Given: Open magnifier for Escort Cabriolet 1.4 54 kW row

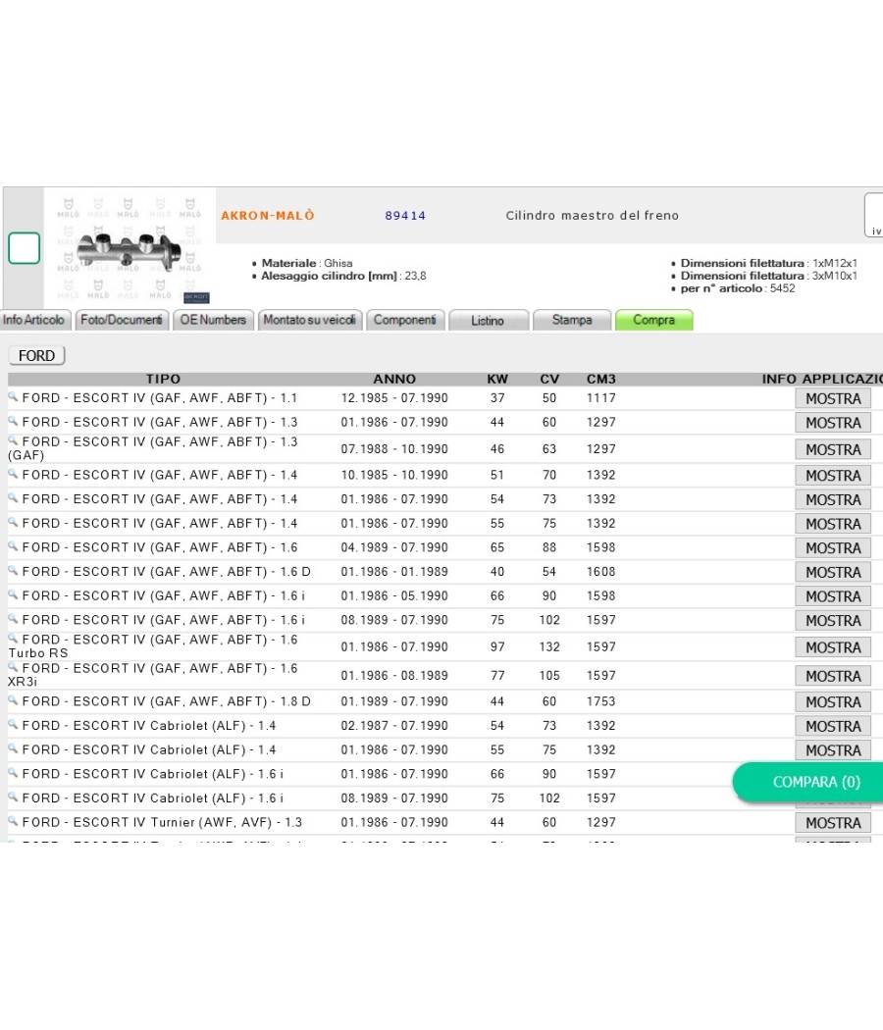Looking at the screenshot, I should [x=13, y=724].
